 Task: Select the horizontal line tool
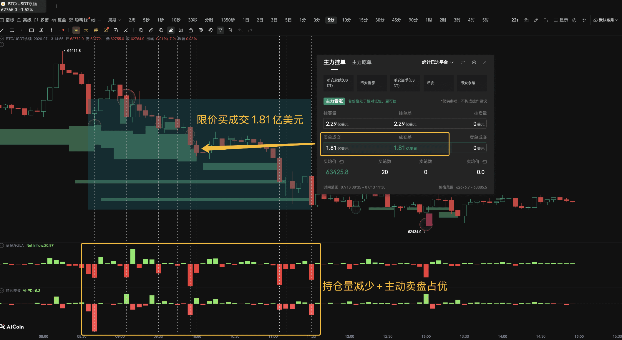click(21, 30)
